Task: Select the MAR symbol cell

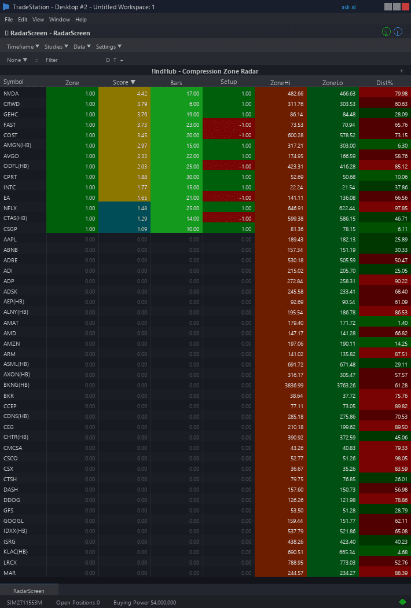Action: pyautogui.click(x=23, y=573)
